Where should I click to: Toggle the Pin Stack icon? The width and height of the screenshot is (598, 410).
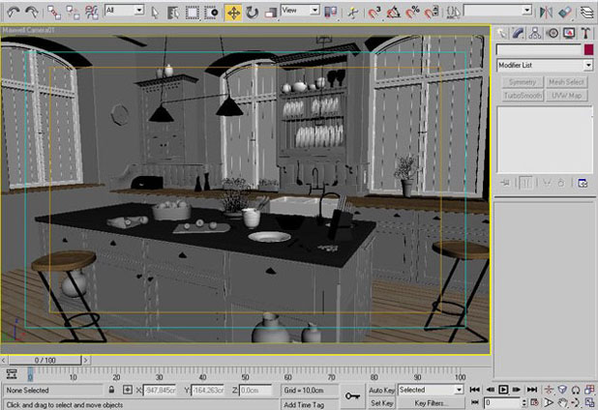click(x=505, y=183)
